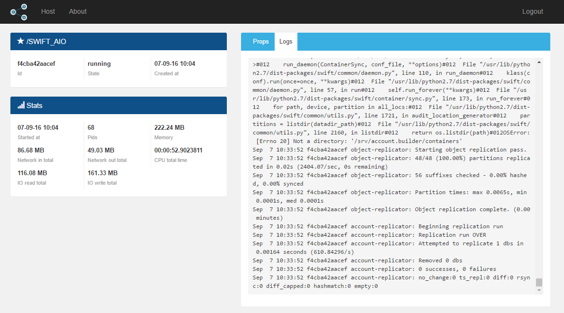564x313 pixels.
Task: Click the log line 'Object replication complete'
Action: click(x=391, y=214)
